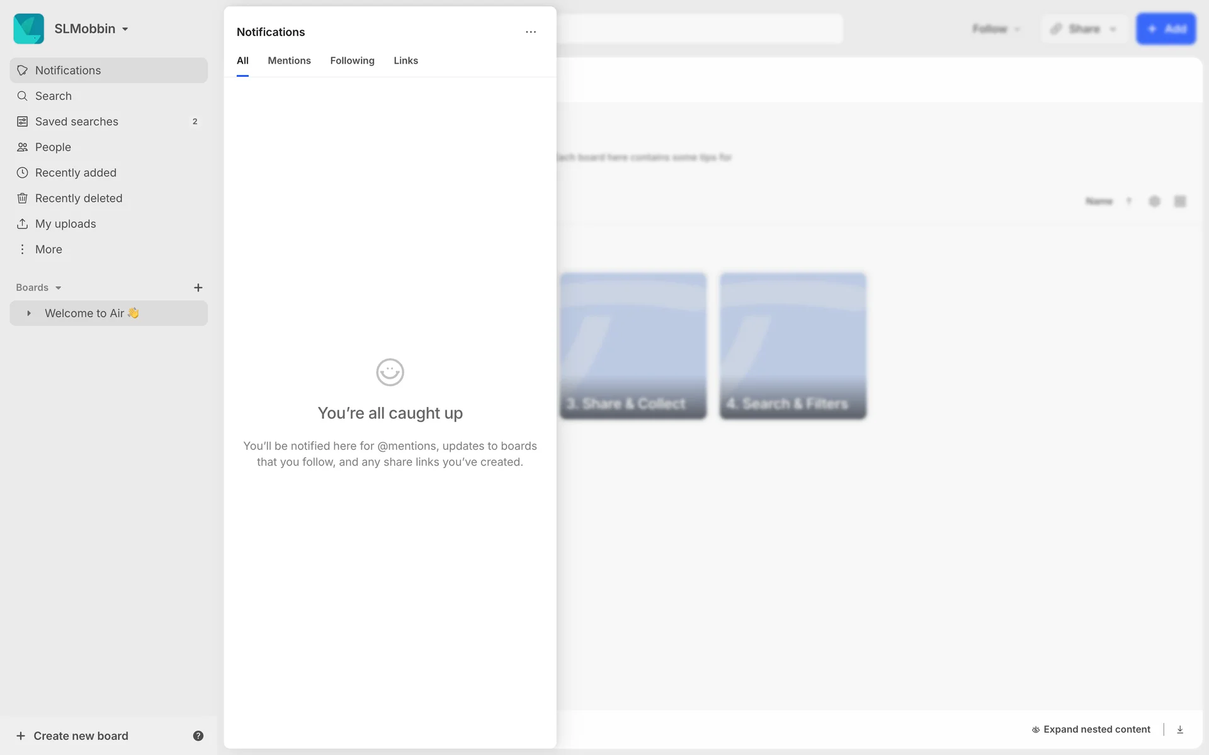Open the Saved searches sidebar item
The width and height of the screenshot is (1209, 755).
point(76,121)
